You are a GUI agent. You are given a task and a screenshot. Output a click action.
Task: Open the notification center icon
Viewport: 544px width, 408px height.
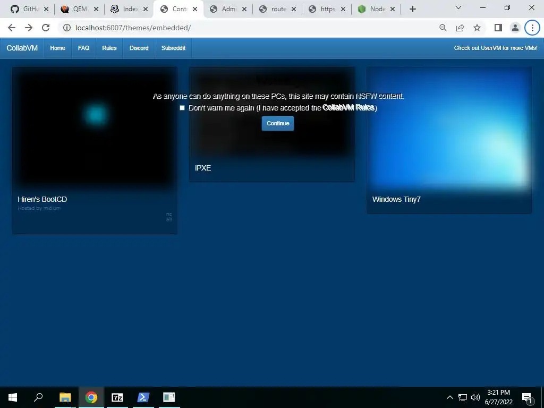(x=527, y=397)
